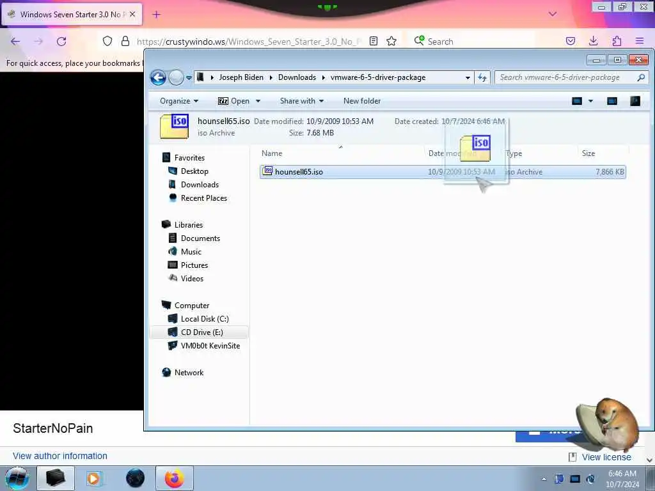Image resolution: width=655 pixels, height=491 pixels.
Task: Open the Organize menu
Action: (x=179, y=101)
